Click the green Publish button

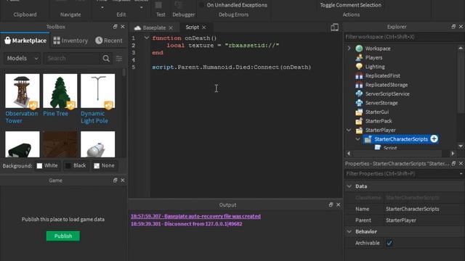63,236
